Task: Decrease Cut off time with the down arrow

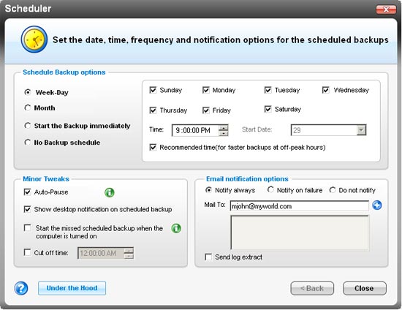Action: [129, 256]
